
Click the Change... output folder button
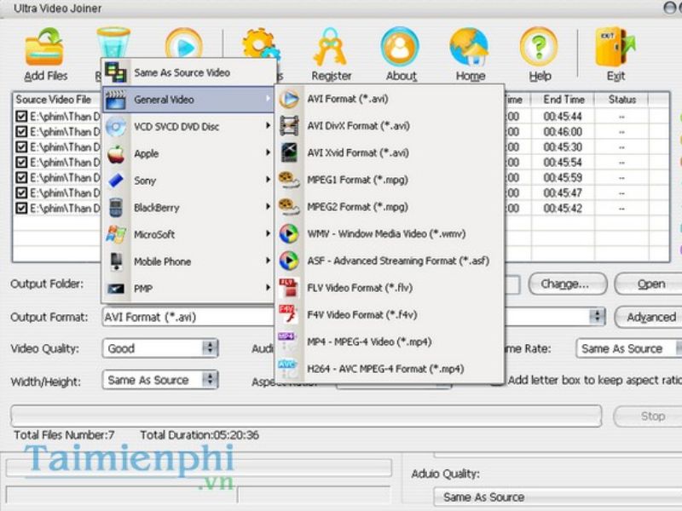tap(567, 284)
